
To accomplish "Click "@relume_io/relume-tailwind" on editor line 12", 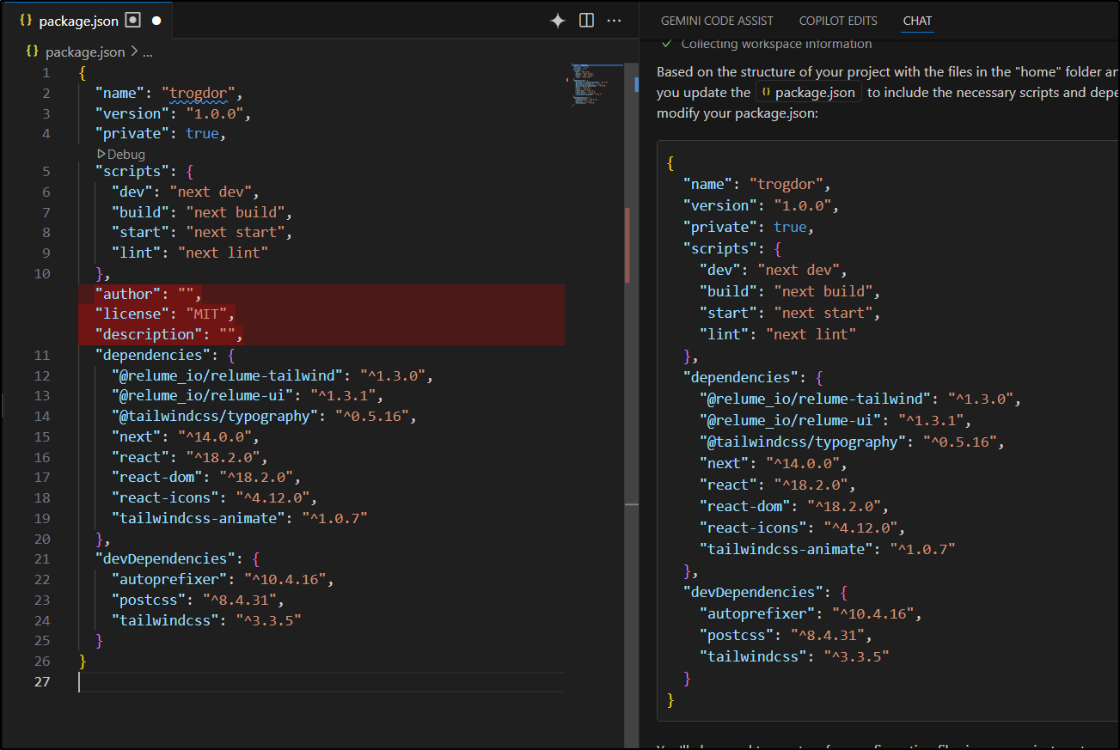I will [x=228, y=375].
